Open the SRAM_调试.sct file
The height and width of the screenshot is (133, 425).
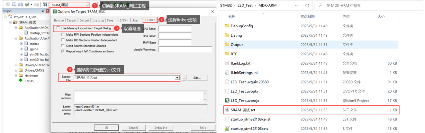tap(243, 110)
